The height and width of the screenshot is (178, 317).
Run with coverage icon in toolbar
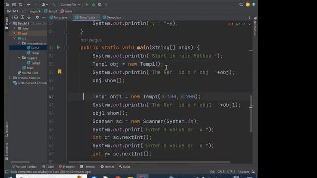pos(100,4)
